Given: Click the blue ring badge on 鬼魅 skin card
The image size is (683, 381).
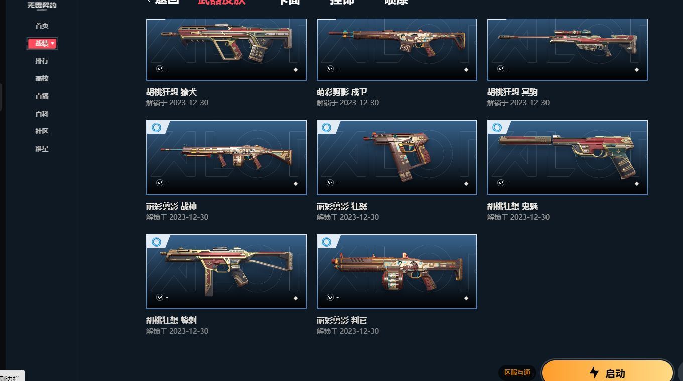Looking at the screenshot, I should (x=497, y=128).
